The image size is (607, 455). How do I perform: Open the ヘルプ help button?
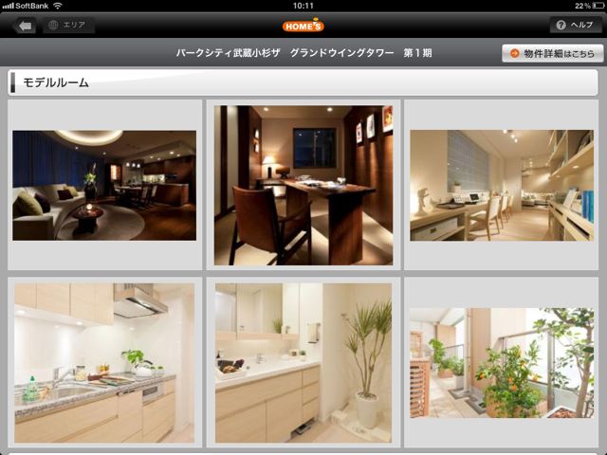576,26
